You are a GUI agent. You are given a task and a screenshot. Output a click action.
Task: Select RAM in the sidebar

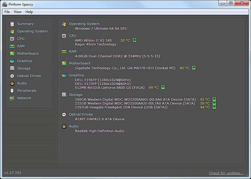click(x=21, y=46)
